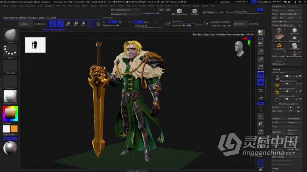
Task: Click the DynaMesh button
Action: point(254,24)
